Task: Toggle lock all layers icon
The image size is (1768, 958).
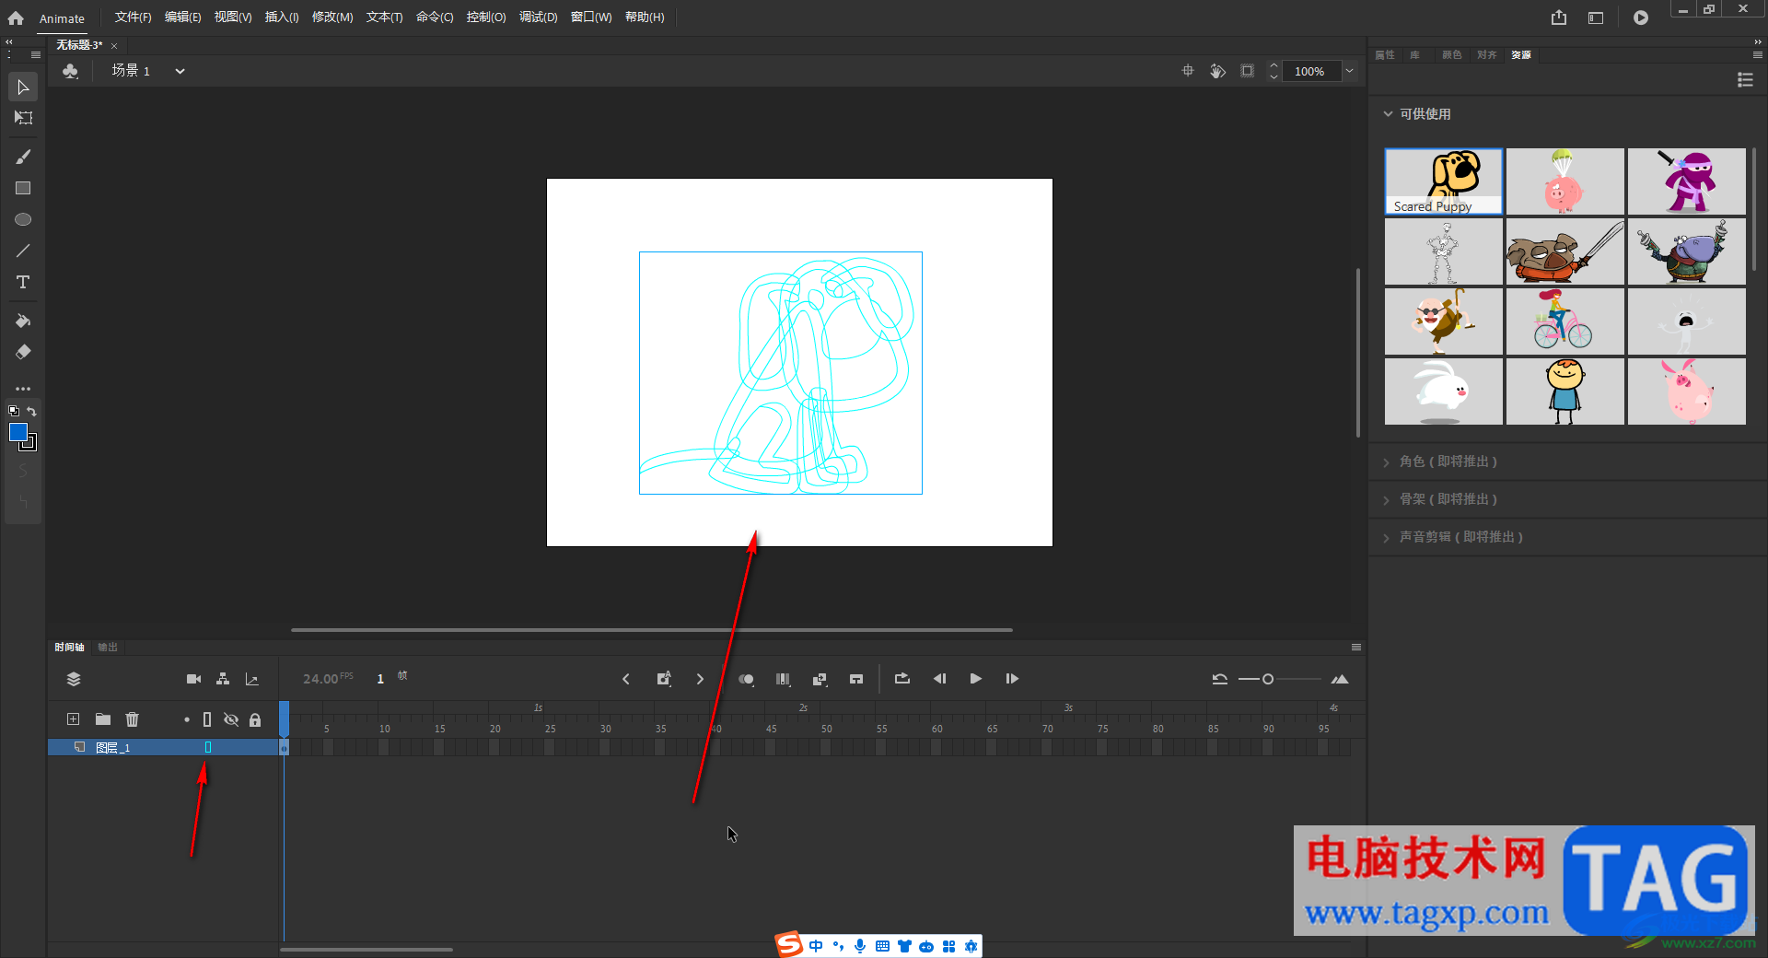Action: coord(255,719)
